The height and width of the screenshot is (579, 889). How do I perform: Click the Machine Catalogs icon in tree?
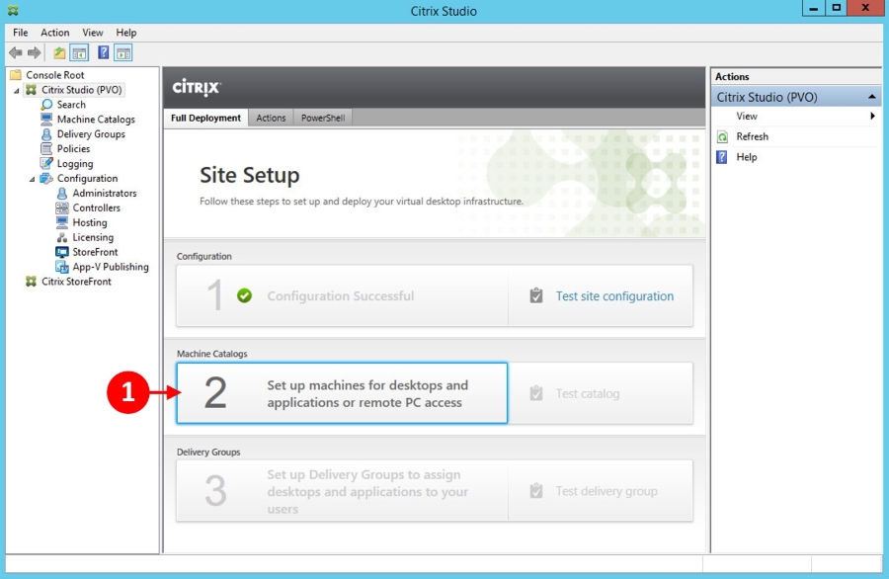pos(46,120)
